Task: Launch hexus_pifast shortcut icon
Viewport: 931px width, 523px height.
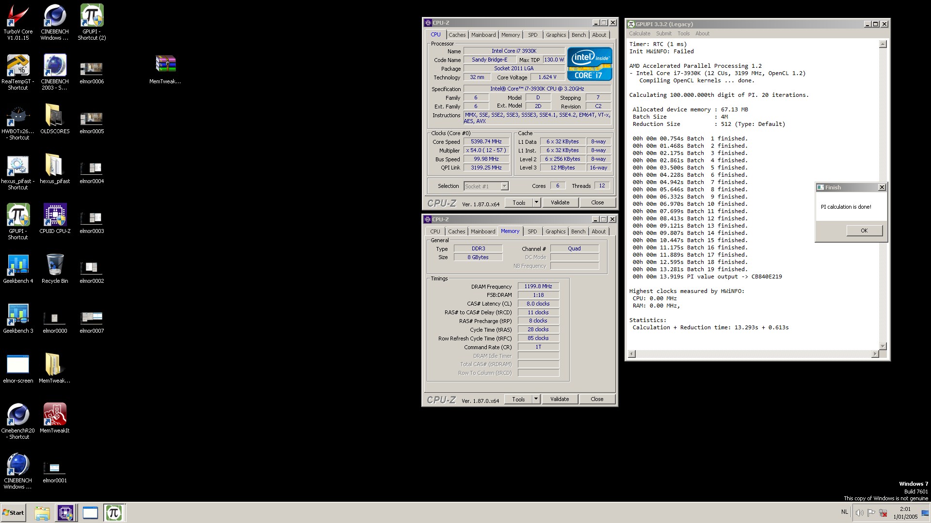Action: click(18, 172)
